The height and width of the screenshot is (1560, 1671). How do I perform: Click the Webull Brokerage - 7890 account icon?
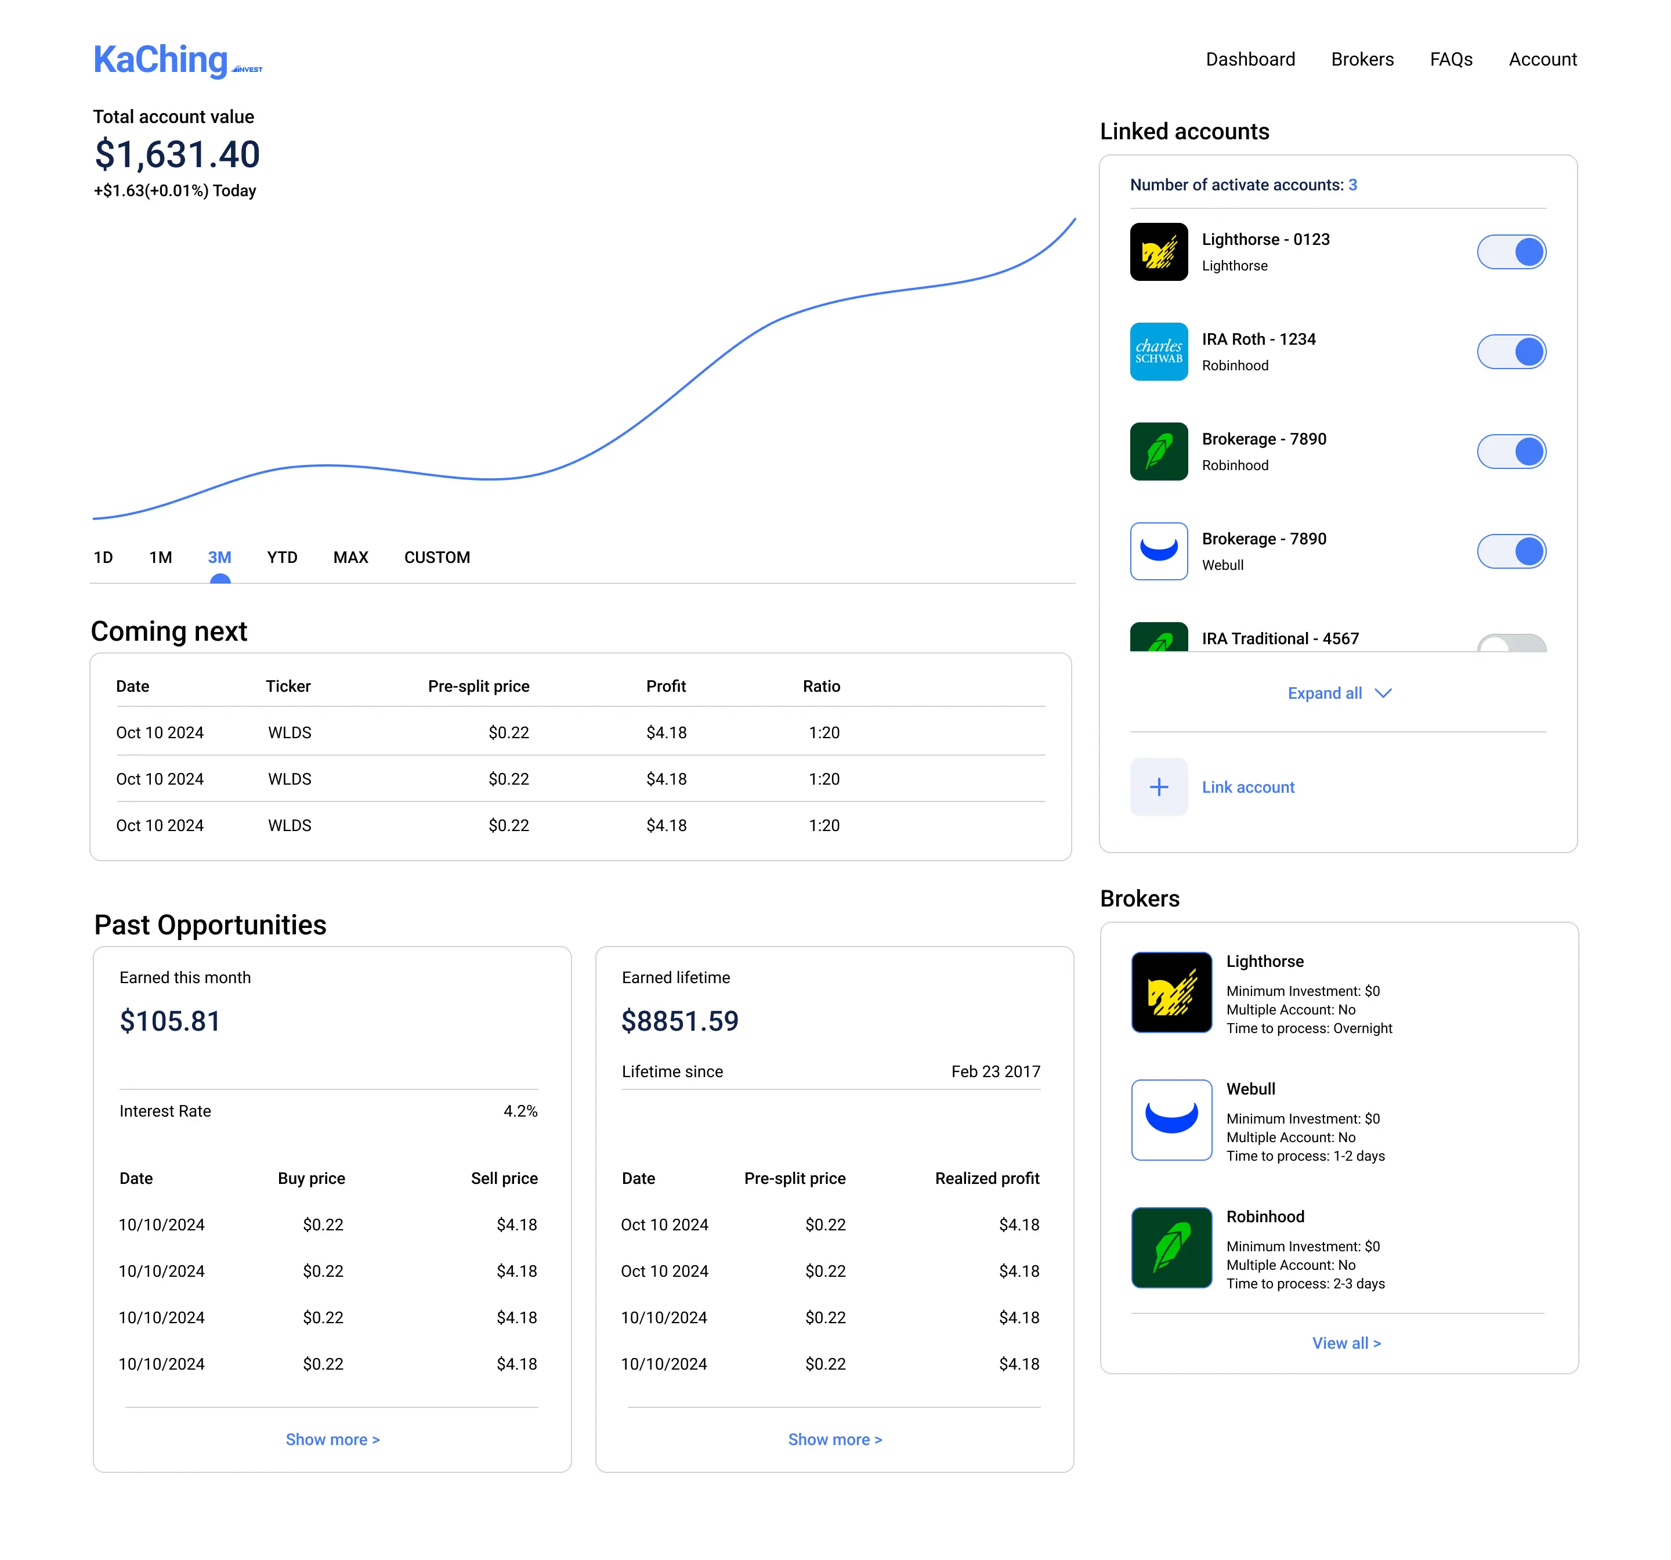(1158, 551)
